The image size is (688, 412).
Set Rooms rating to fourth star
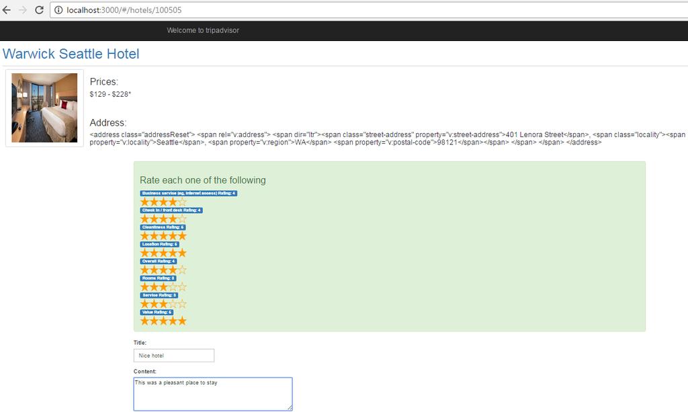point(173,288)
